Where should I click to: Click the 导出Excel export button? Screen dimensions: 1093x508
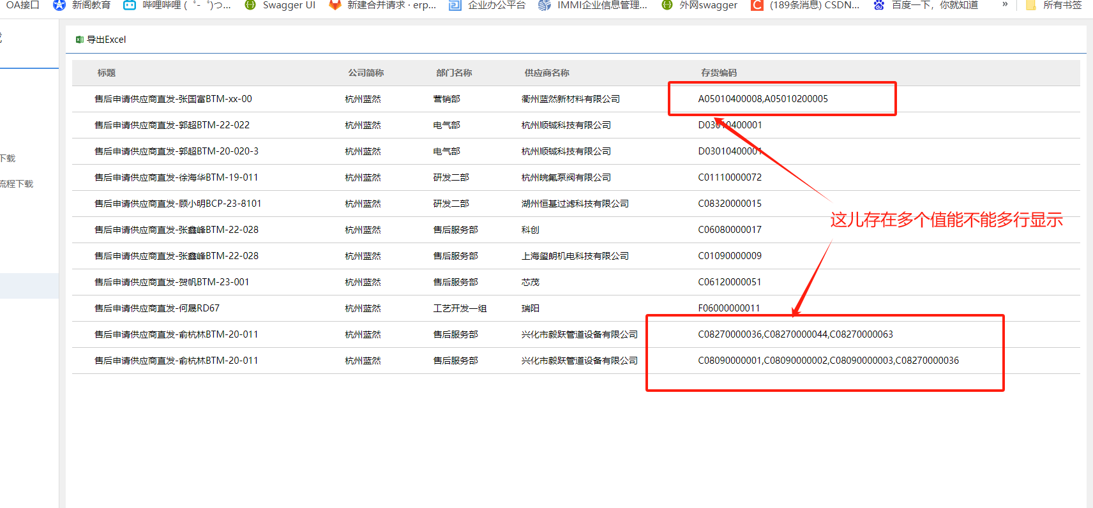[x=101, y=40]
